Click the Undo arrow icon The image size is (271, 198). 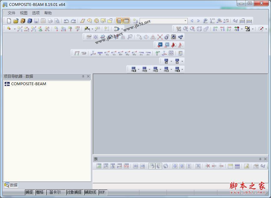[x=66, y=21]
